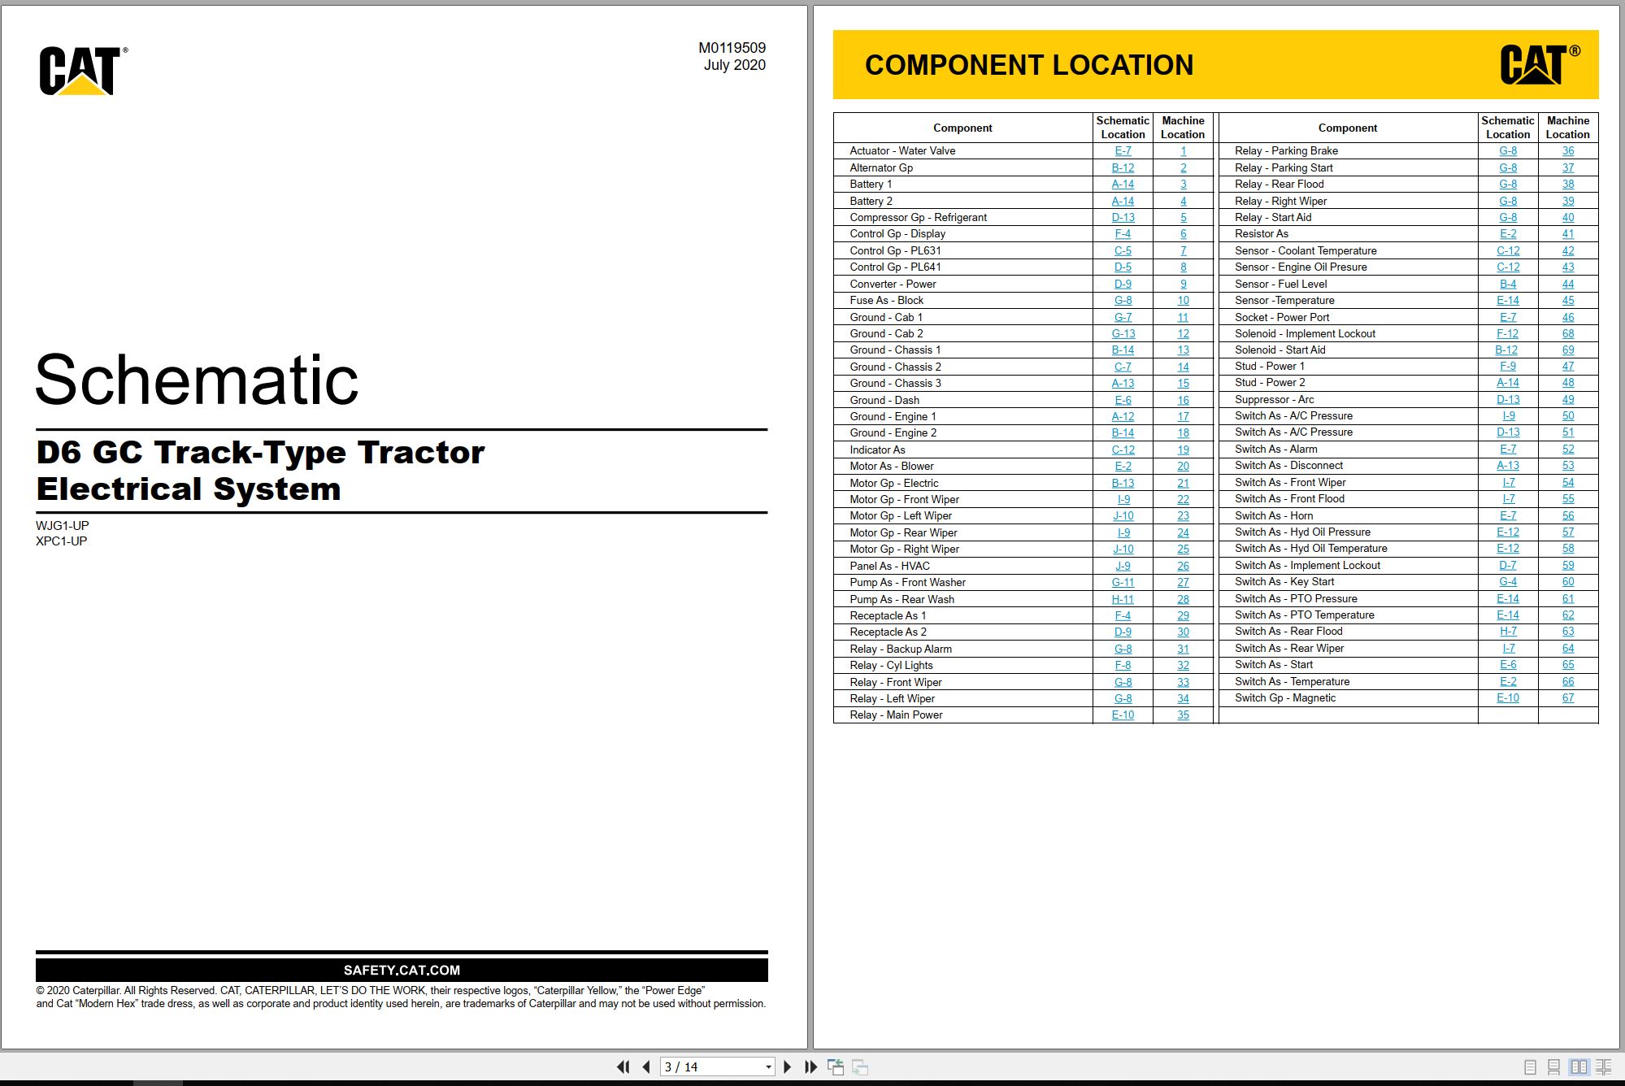Screen dimensions: 1625x1086
Task: Open schematic B-13 for Motor Gp Electric
Action: point(1123,484)
